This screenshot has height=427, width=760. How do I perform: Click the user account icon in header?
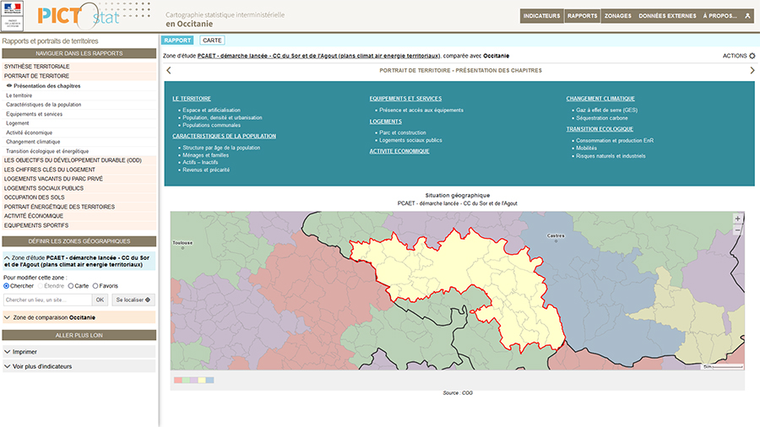[746, 16]
